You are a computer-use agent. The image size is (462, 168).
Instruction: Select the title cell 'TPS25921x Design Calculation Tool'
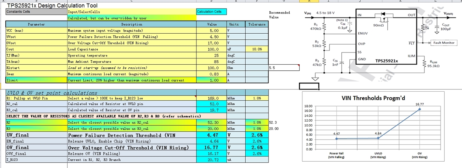click(52, 6)
